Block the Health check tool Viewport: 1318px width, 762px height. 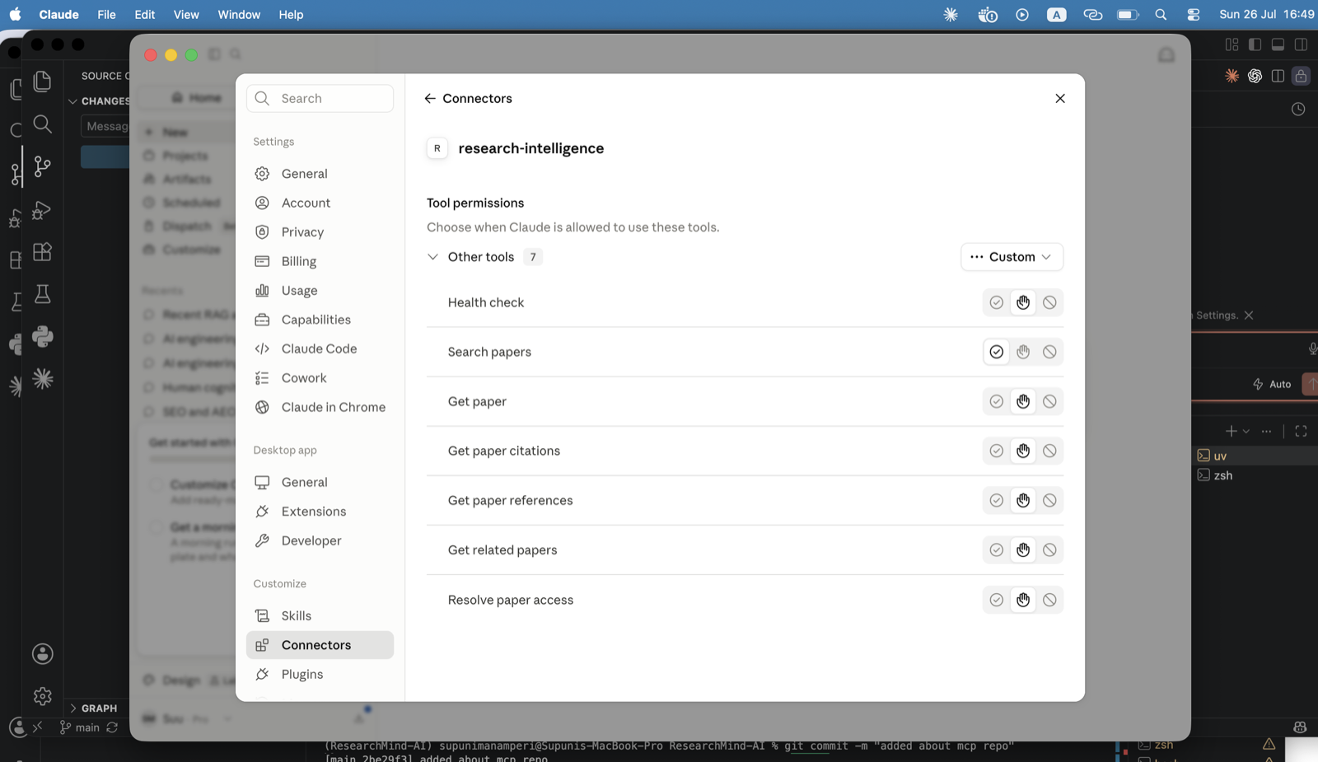click(1049, 302)
